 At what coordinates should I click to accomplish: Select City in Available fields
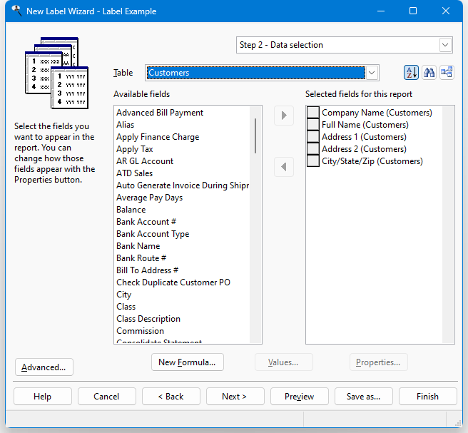tap(123, 295)
